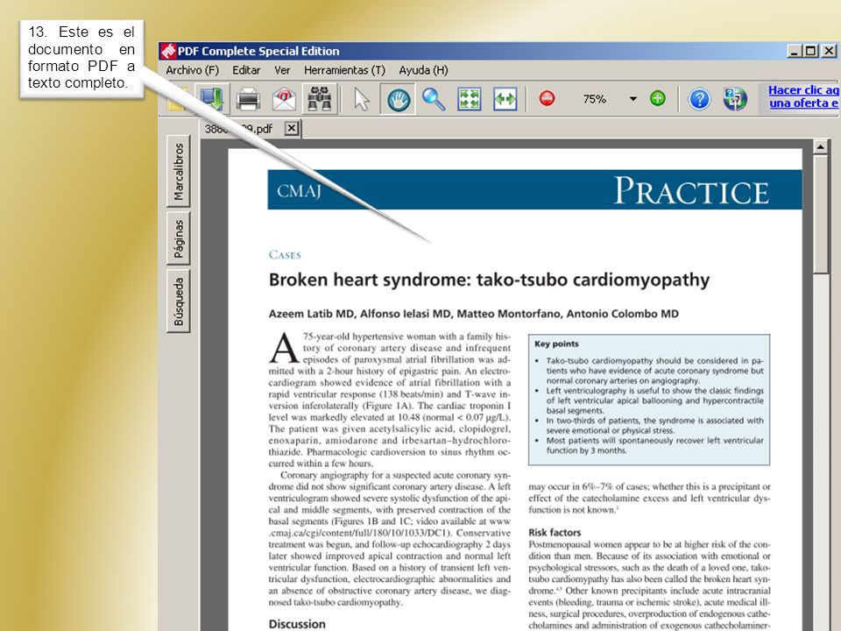
Task: Click the 'Broken heart syndrome' article title
Action: 489,280
